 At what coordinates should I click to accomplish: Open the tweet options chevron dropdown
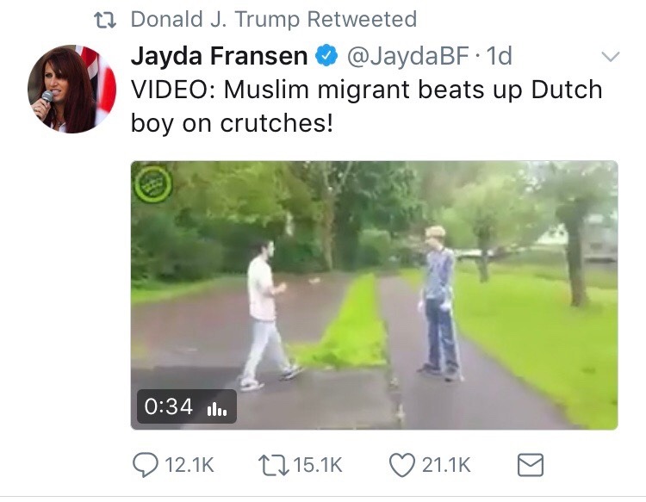tap(610, 56)
